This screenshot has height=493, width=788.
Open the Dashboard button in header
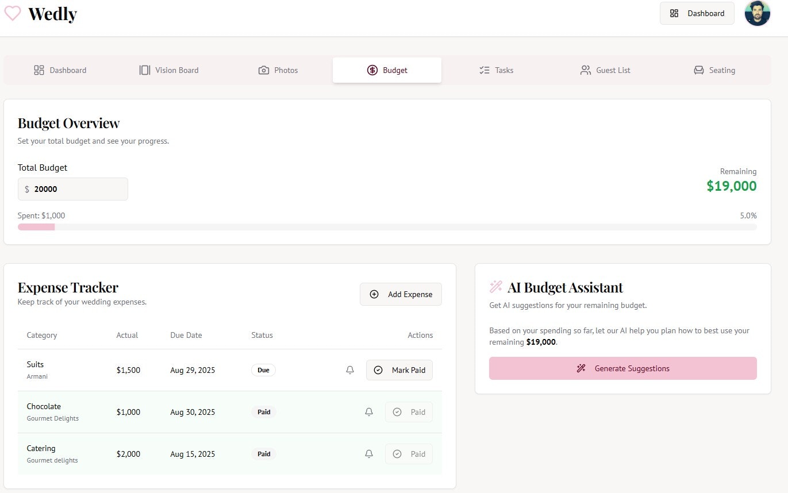pos(697,13)
